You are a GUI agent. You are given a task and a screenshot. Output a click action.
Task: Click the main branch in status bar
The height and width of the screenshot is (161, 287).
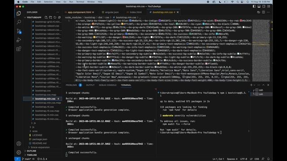(x=26, y=159)
